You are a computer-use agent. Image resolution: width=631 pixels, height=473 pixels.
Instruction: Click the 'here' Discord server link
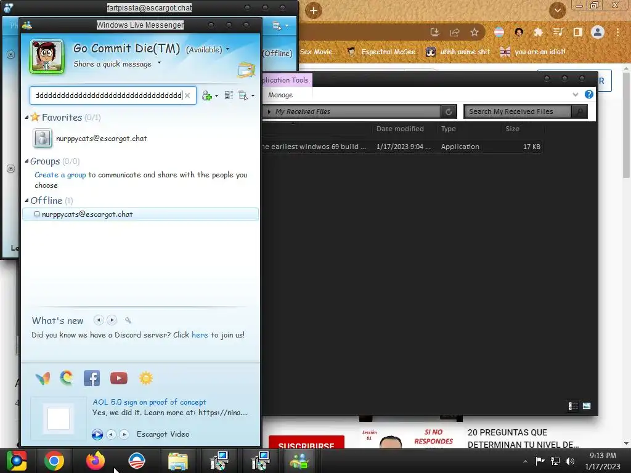pos(200,334)
